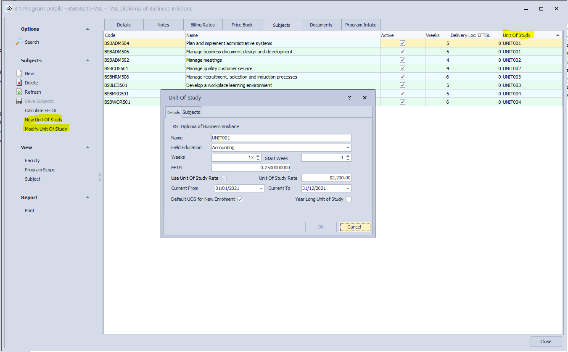Click the green Refresh icon

pos(19,92)
